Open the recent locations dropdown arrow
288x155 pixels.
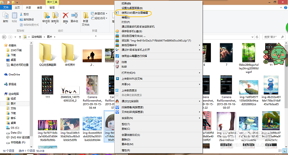point(15,37)
